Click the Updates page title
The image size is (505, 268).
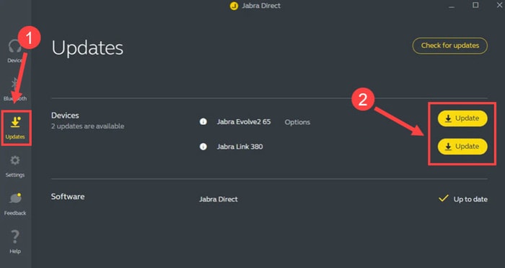(87, 48)
